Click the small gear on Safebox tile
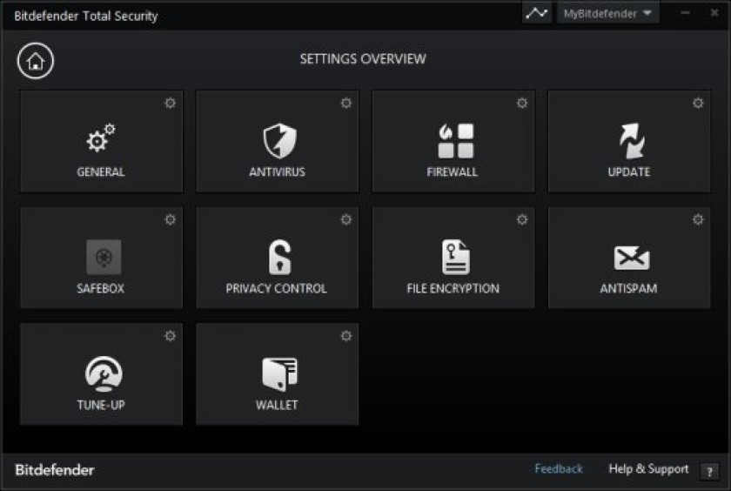The image size is (731, 491). (171, 219)
